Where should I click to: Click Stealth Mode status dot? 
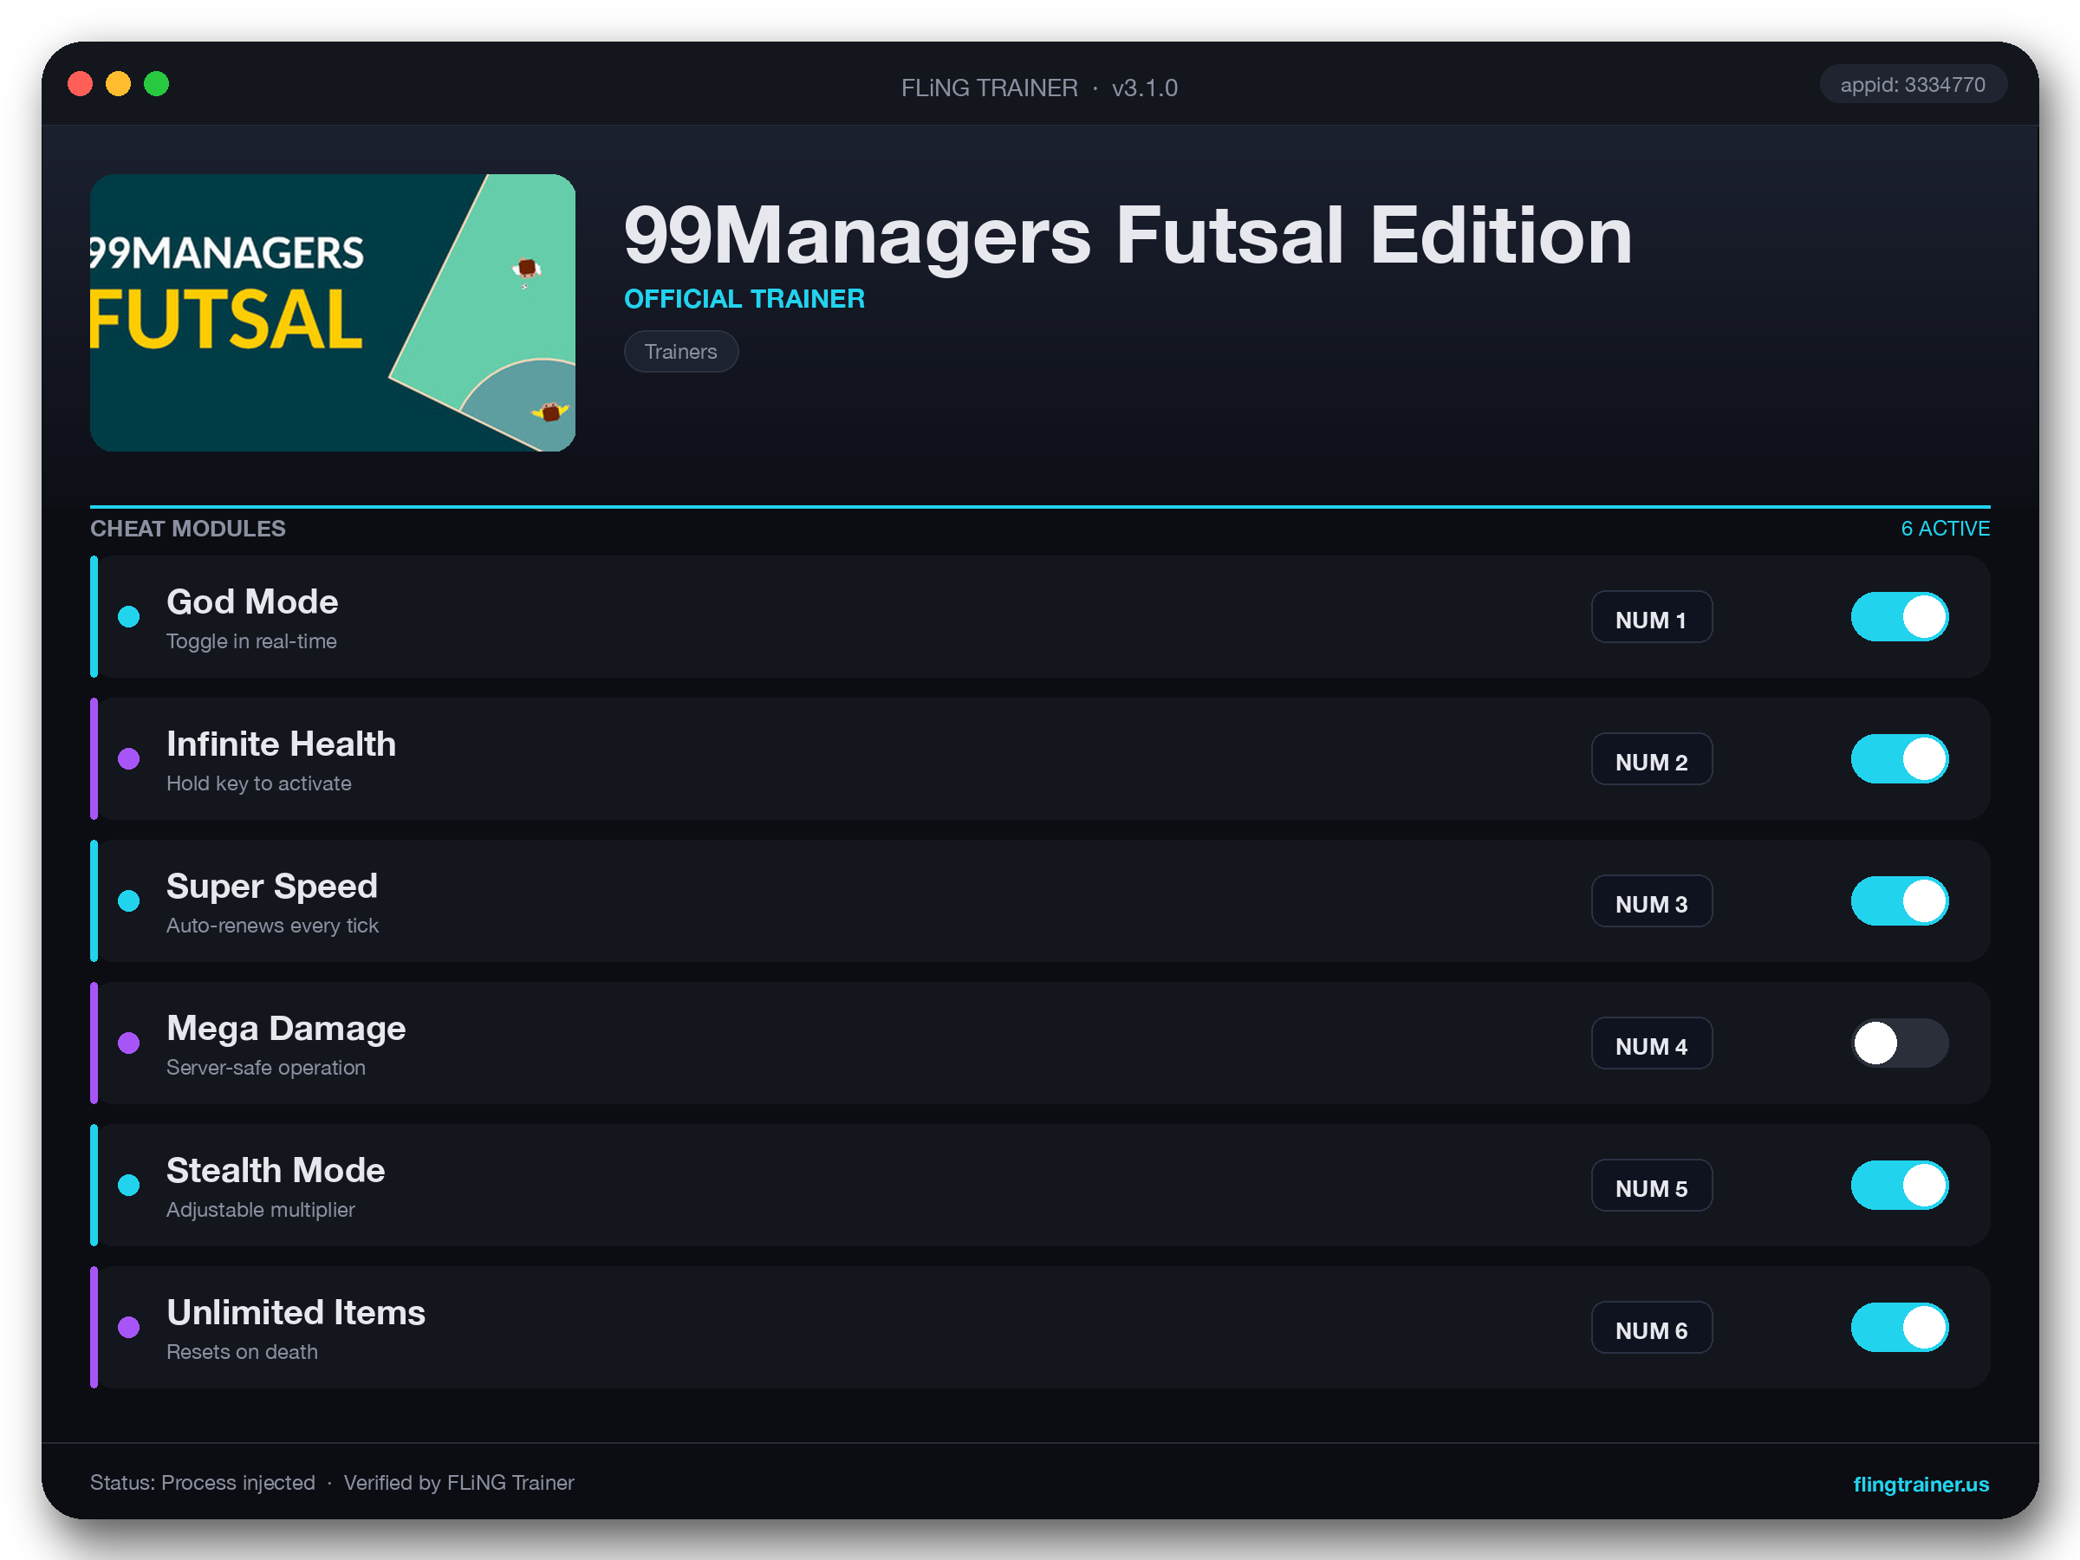click(x=129, y=1185)
